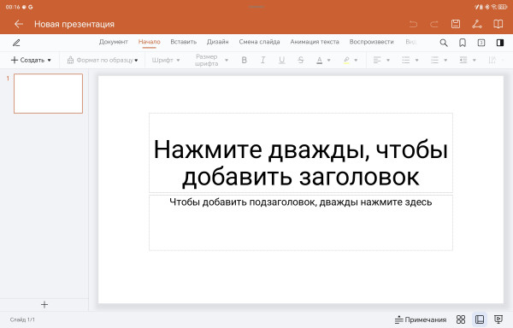Viewport: 513px width, 328px height.
Task: Open the font color dropdown arrow
Action: point(329,60)
